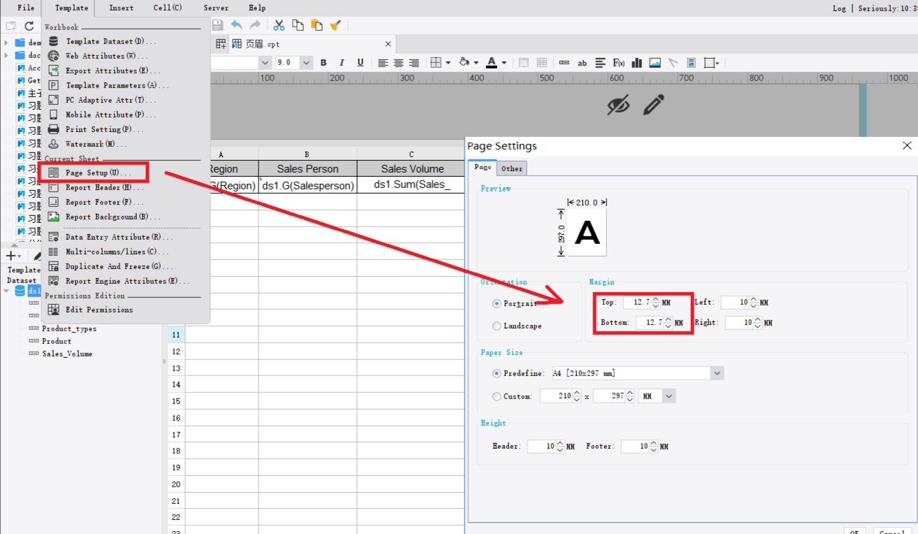Image resolution: width=918 pixels, height=534 pixels.
Task: Enable the Predefine paper size option
Action: click(497, 373)
